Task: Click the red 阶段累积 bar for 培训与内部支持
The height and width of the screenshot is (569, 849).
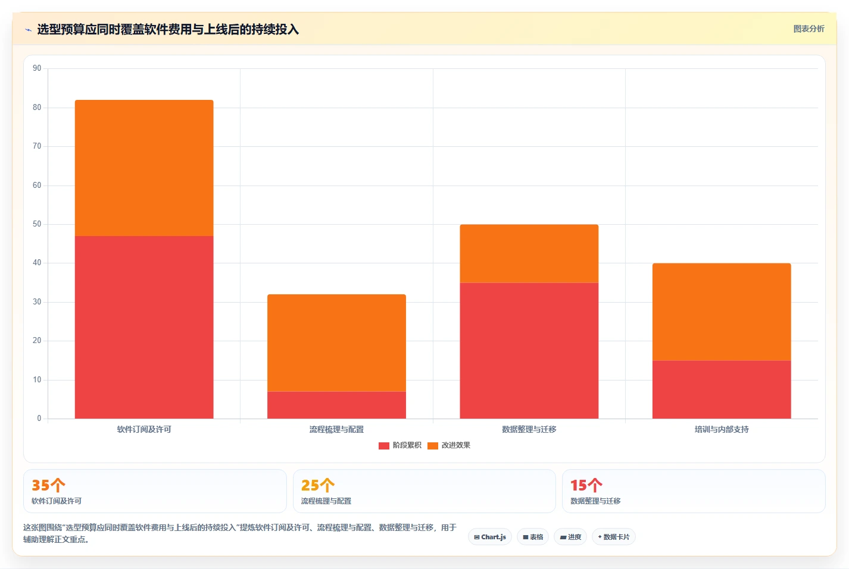Action: [722, 389]
